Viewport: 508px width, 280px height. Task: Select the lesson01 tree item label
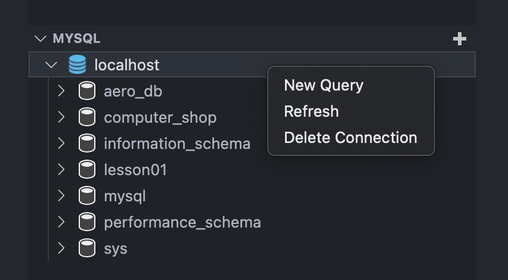pyautogui.click(x=135, y=170)
